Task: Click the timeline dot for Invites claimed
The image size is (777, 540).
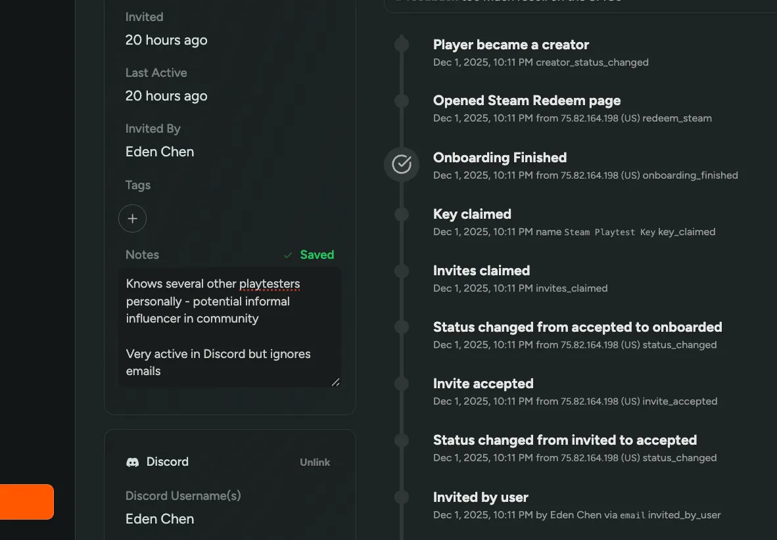Action: click(x=401, y=270)
